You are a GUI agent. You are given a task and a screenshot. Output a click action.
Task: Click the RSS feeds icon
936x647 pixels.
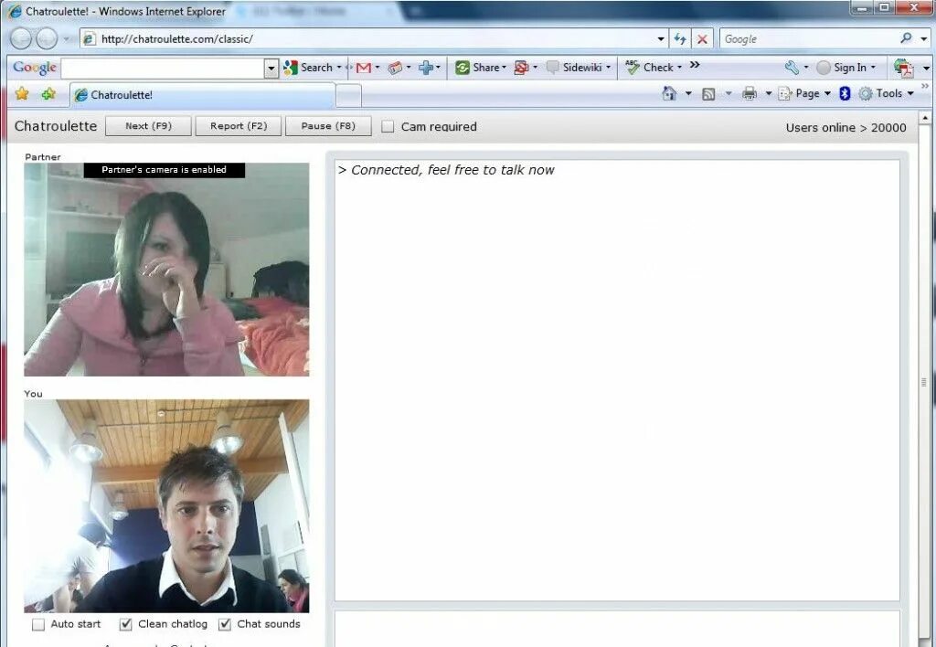(708, 94)
